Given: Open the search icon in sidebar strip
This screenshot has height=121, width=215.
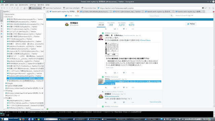Looking at the screenshot, I should tap(1, 23).
